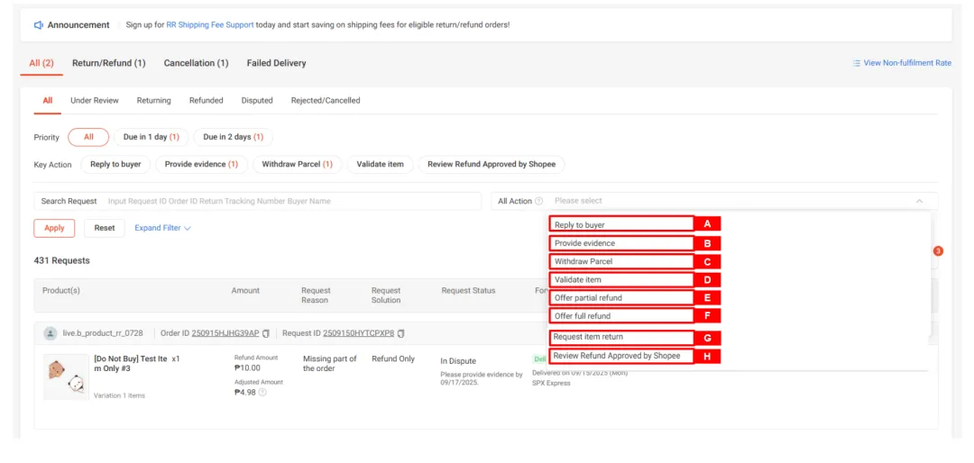The width and height of the screenshot is (974, 463).
Task: Click the All Action help icon
Action: click(x=539, y=202)
